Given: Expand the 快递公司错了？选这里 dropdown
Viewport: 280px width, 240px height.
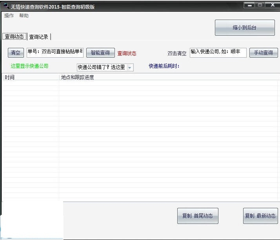Looking at the screenshot, I should [x=129, y=67].
